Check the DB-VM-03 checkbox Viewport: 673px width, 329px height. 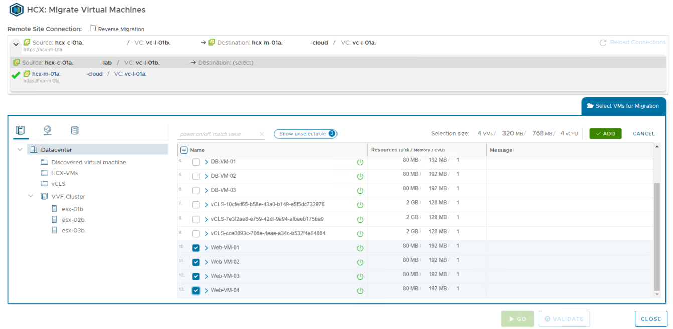click(x=196, y=191)
